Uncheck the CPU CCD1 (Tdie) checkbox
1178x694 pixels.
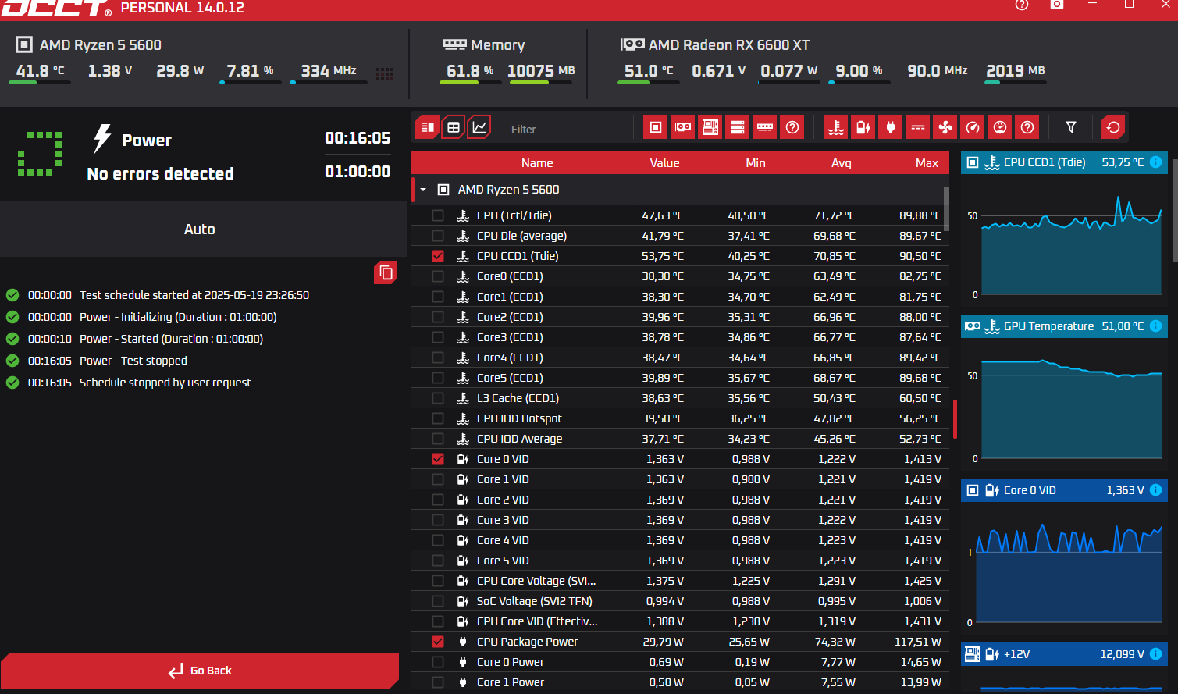point(438,256)
